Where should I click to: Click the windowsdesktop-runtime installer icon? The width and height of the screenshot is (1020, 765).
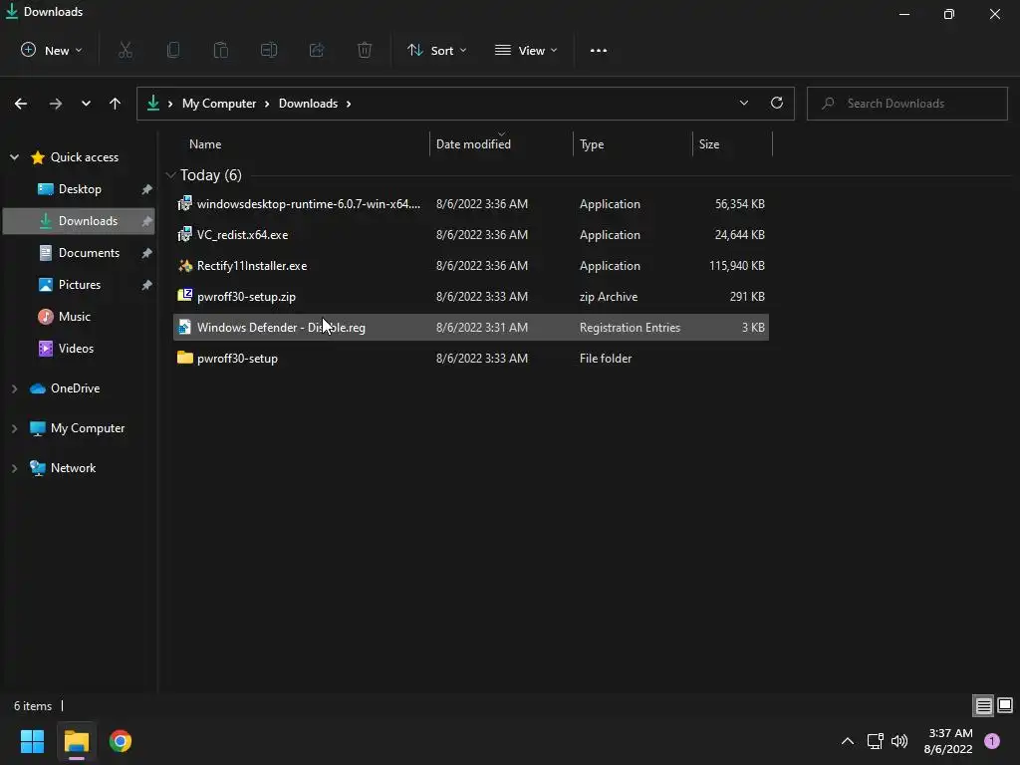point(185,203)
